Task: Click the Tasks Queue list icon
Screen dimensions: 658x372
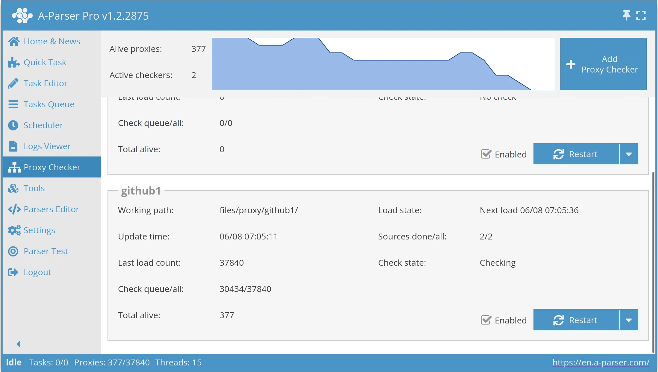Action: (13, 104)
